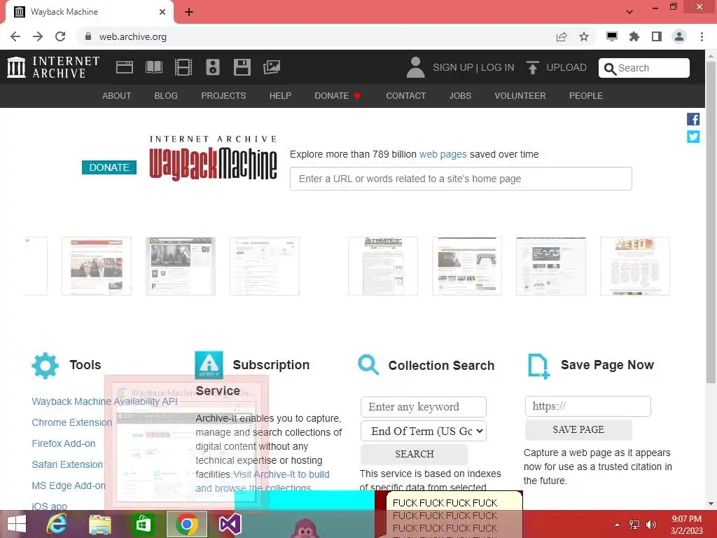The image size is (717, 538).
Task: Open a new browser tab
Action: coord(189,12)
